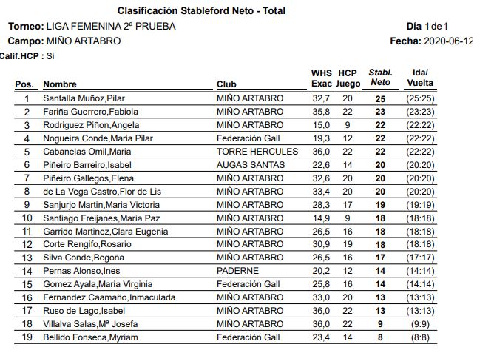This screenshot has width=477, height=350.
Task: Click the 'Pos.' column header
Action: tap(24, 84)
